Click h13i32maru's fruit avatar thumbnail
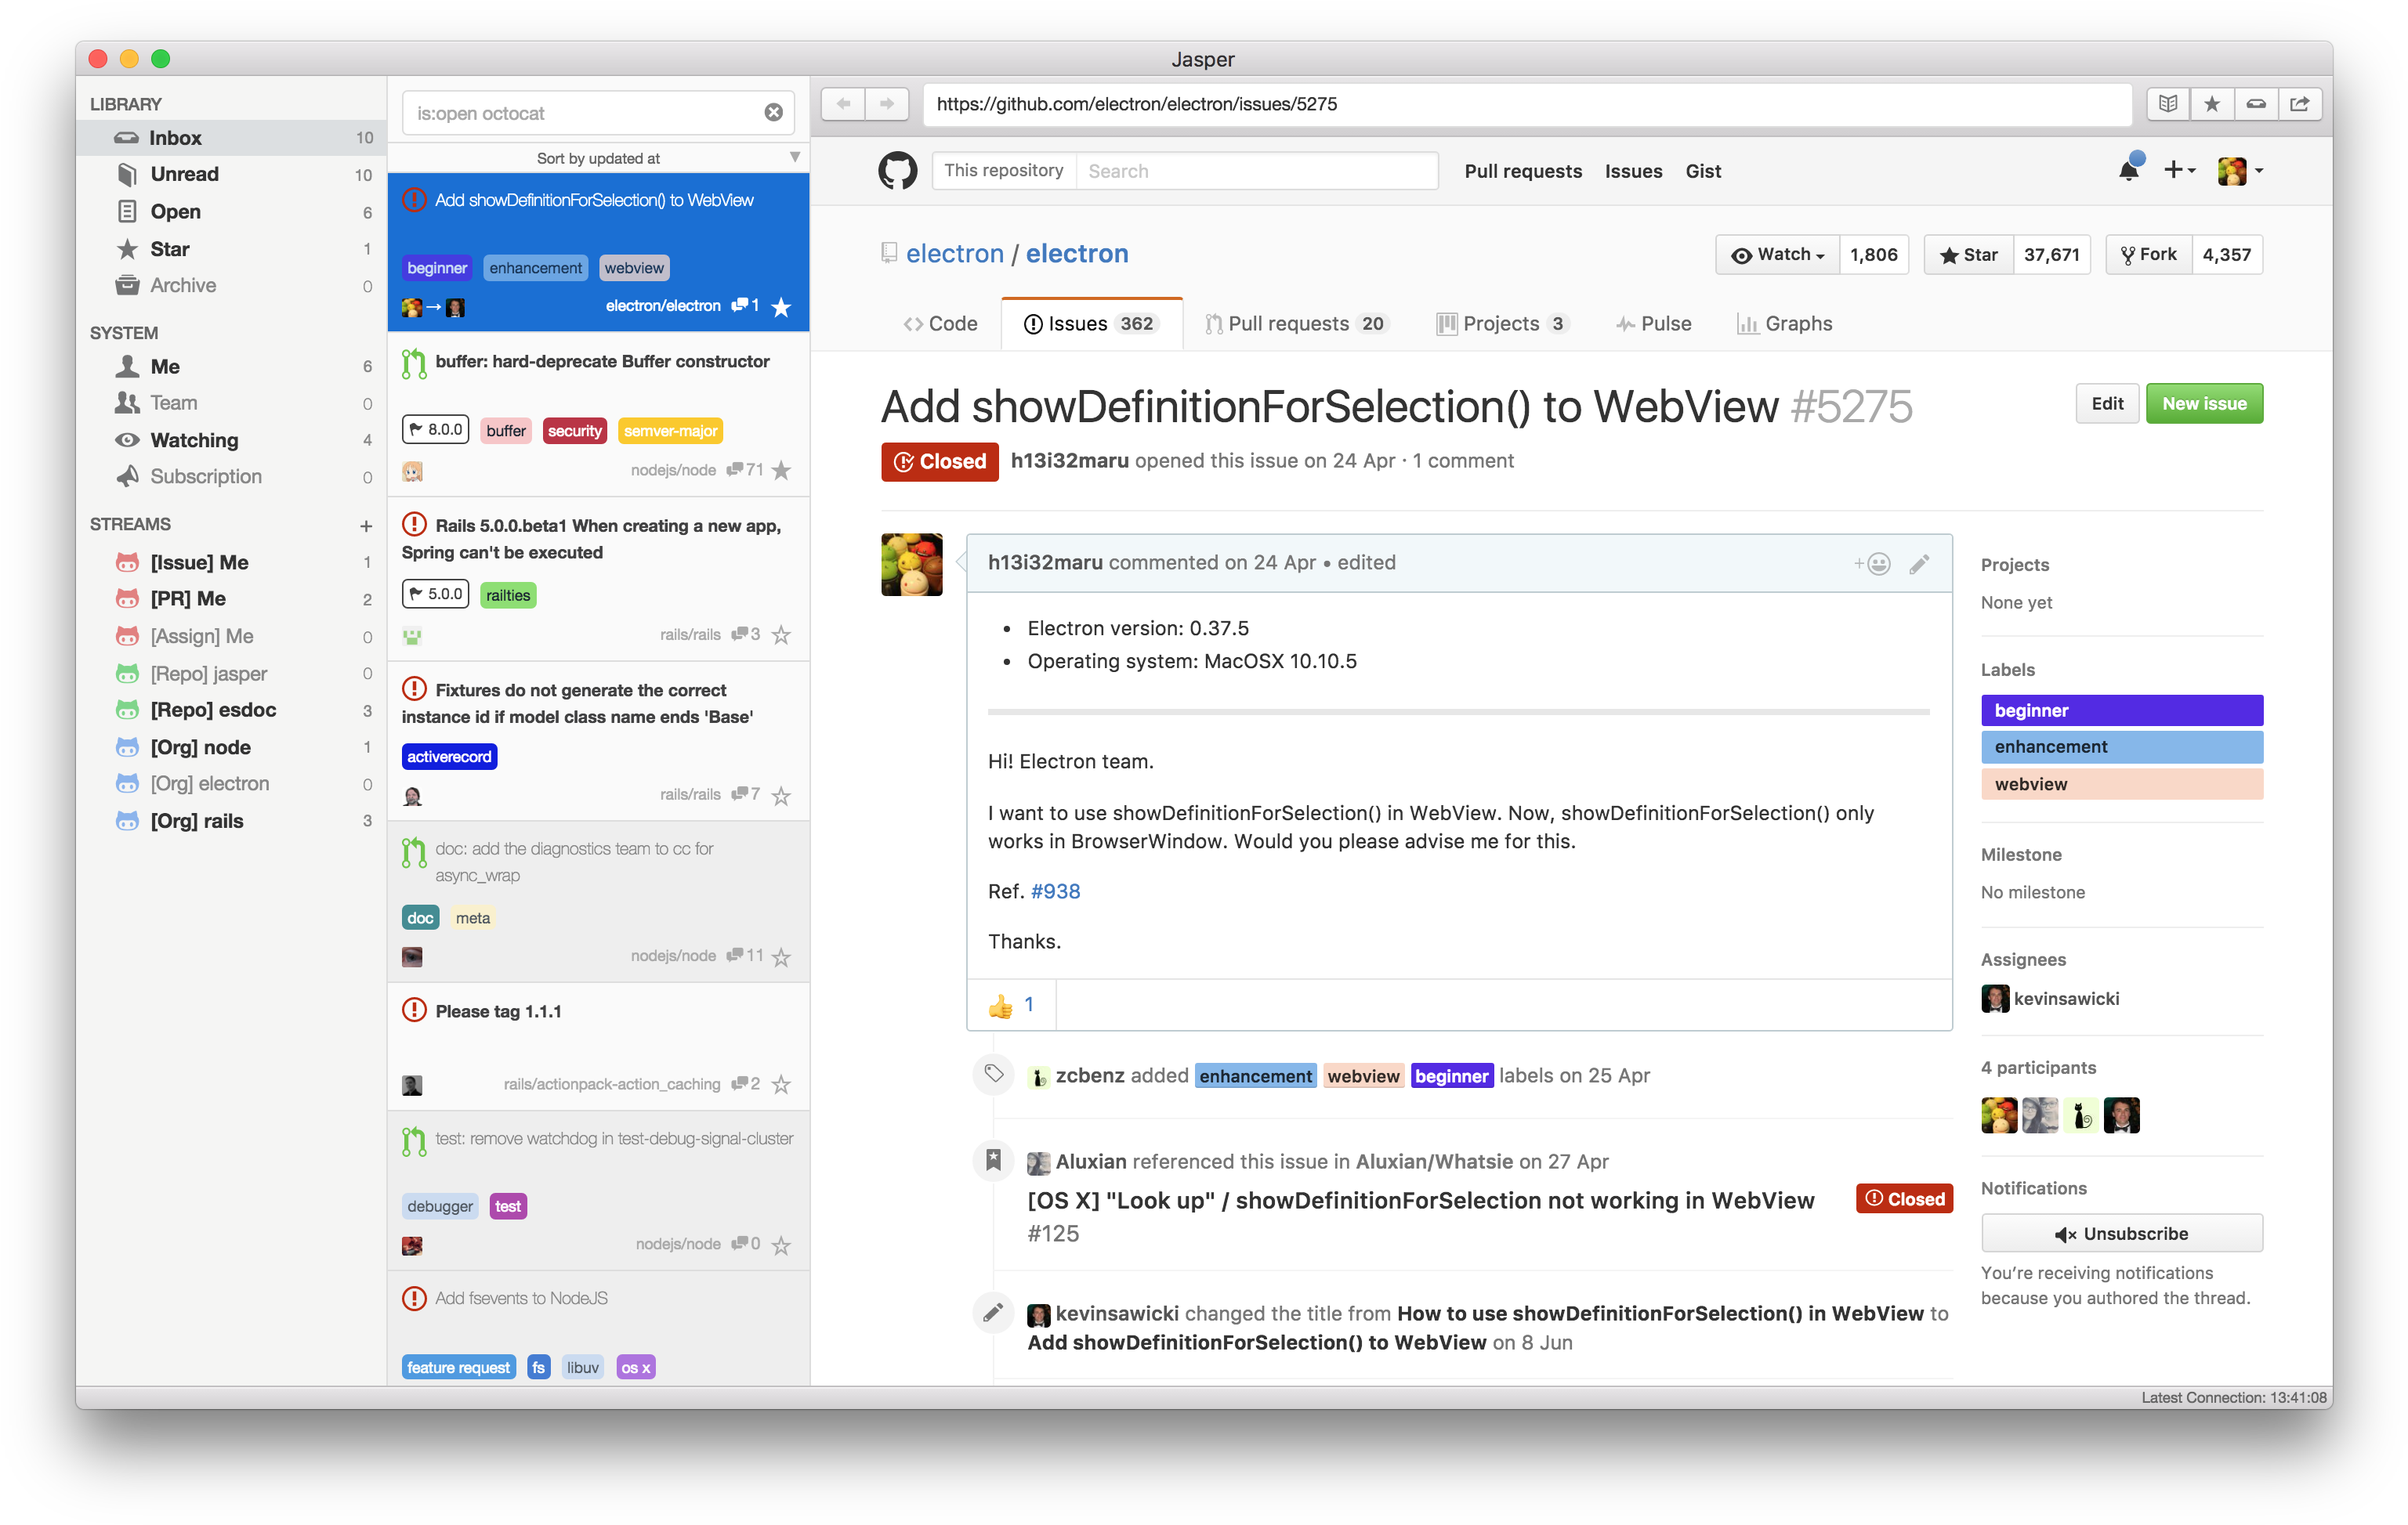This screenshot has width=2408, height=1525. 911,565
